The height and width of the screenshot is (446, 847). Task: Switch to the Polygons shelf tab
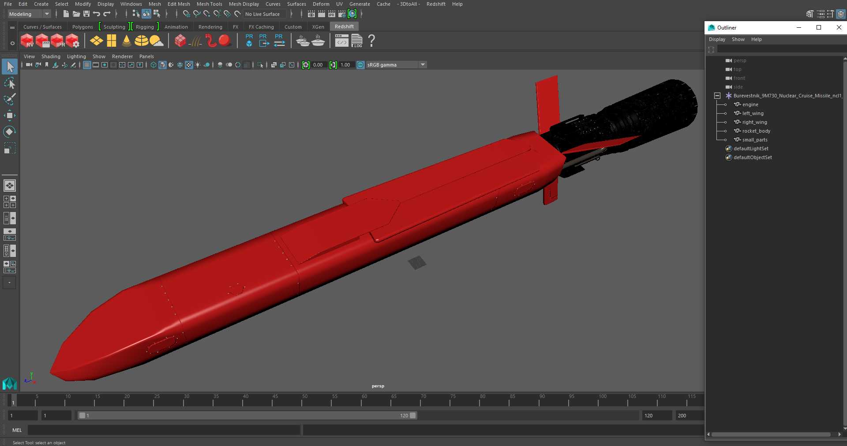click(82, 27)
